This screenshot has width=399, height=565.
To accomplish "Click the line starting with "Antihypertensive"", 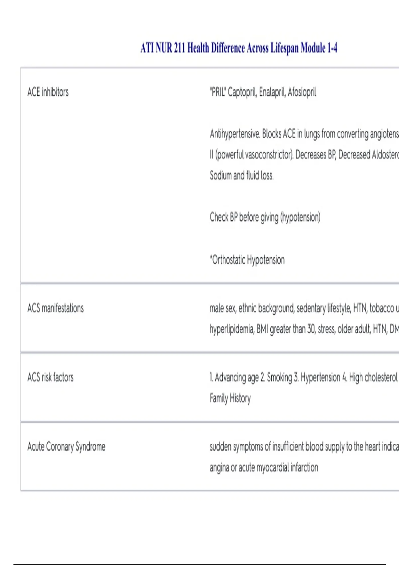I will click(304, 134).
